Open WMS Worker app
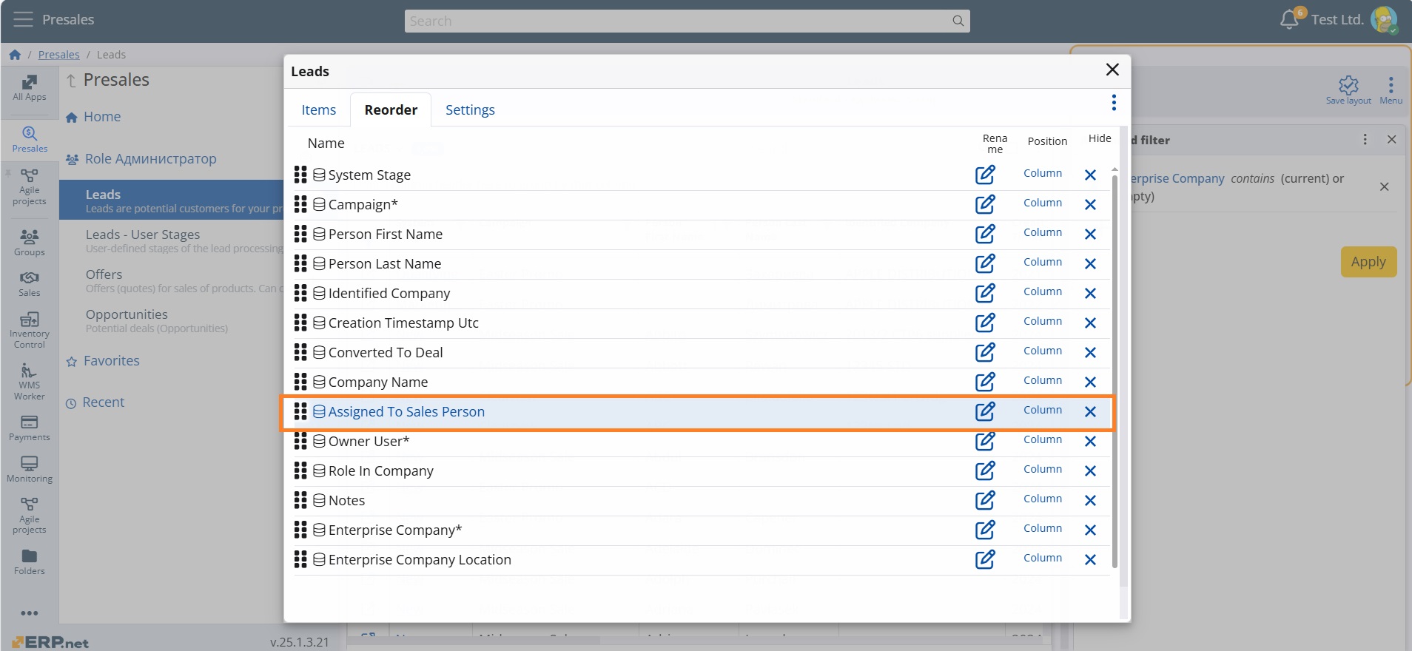Screen dimensions: 1412x651 point(30,382)
